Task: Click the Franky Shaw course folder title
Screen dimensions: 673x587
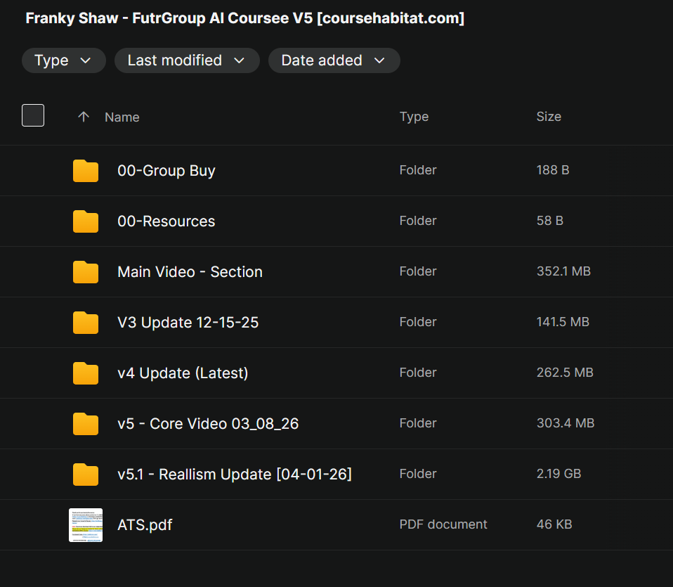Action: [x=244, y=18]
